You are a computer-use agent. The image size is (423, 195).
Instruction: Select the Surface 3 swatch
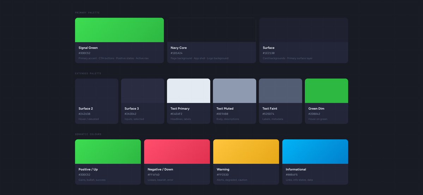143,91
